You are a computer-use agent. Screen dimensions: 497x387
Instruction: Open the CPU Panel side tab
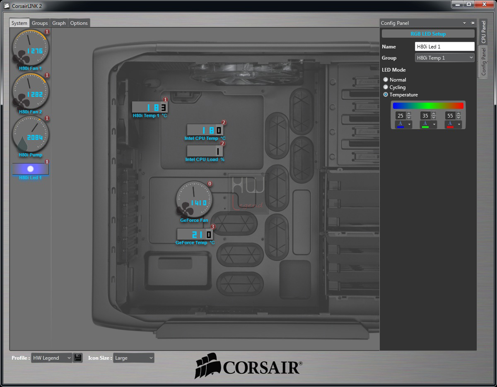(x=483, y=32)
